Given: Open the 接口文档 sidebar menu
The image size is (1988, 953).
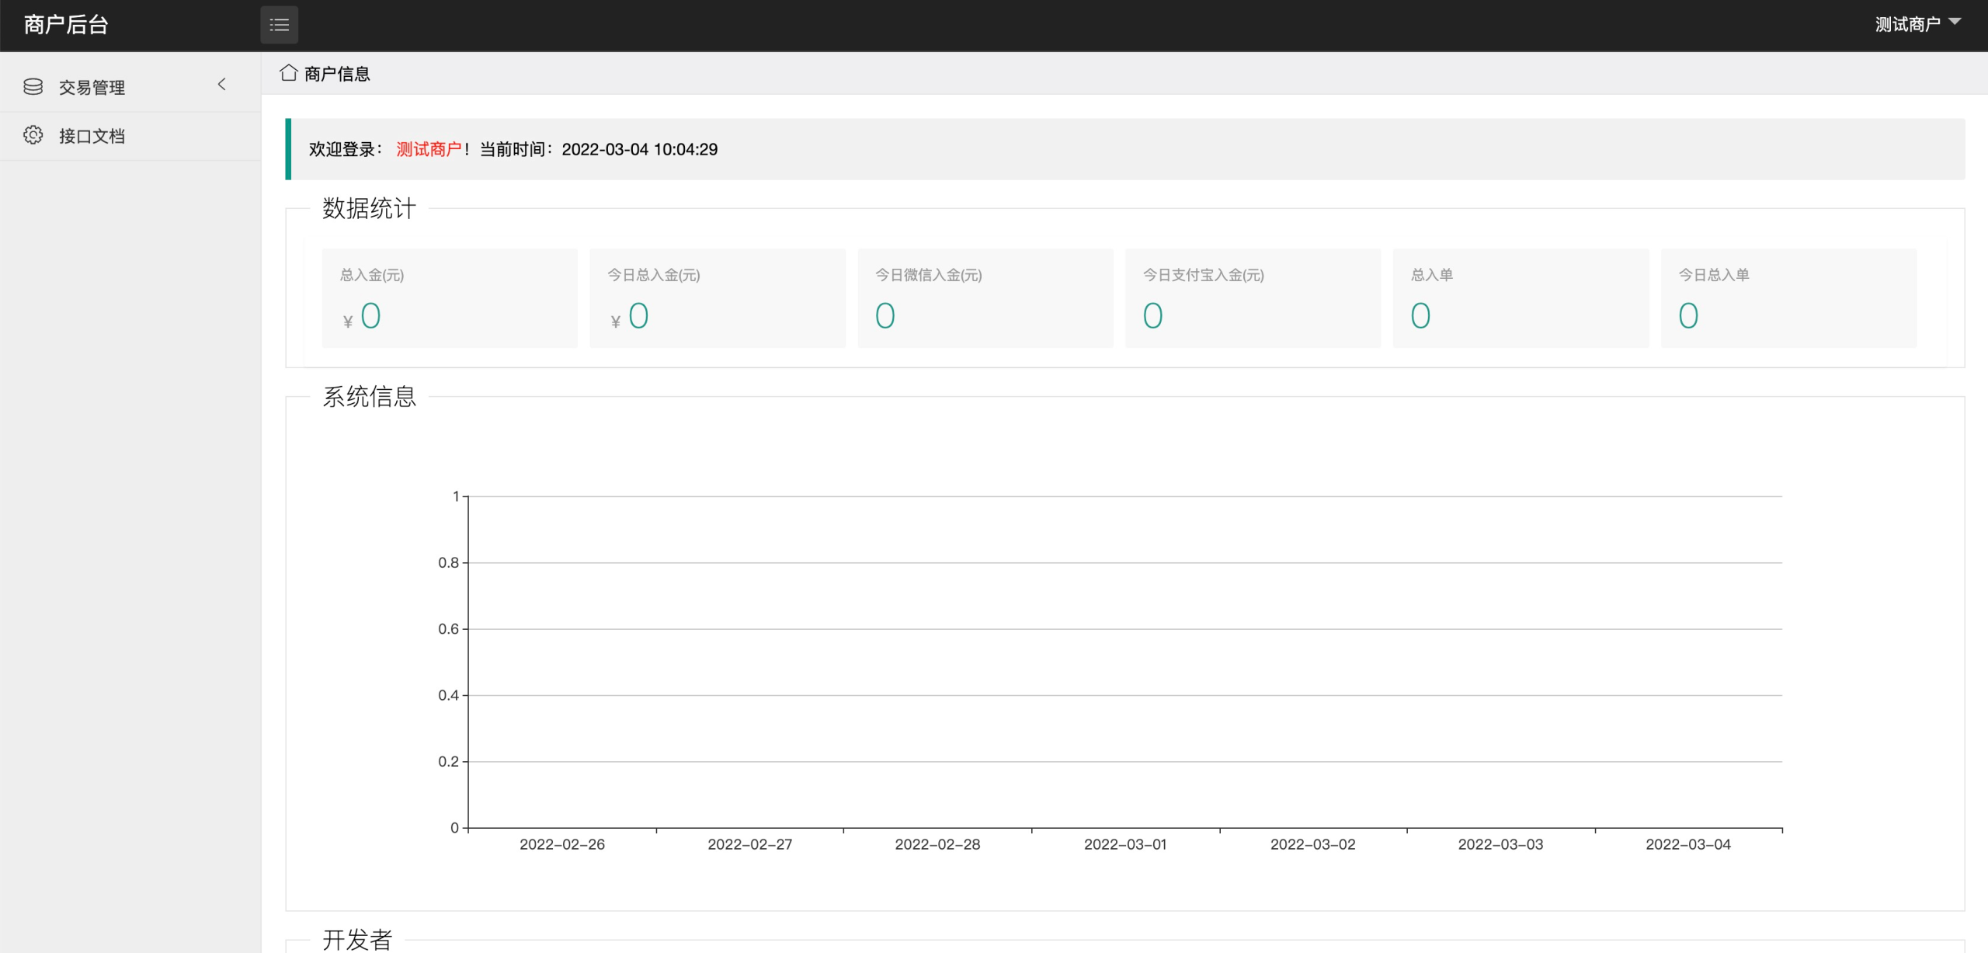Looking at the screenshot, I should (92, 137).
